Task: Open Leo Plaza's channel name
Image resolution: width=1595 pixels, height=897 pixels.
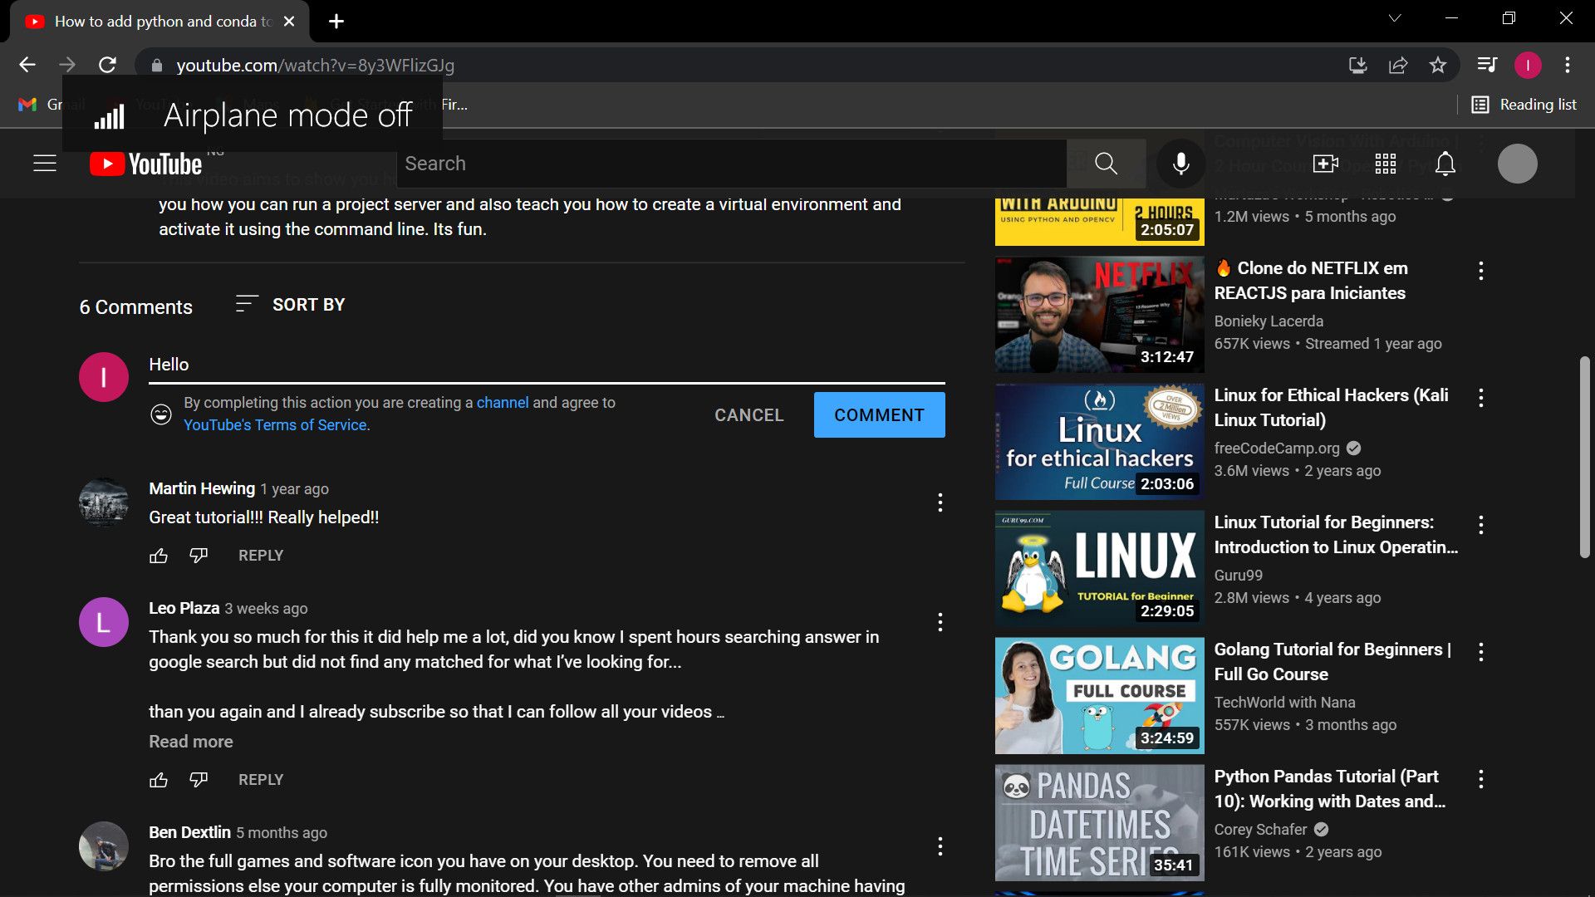Action: (x=184, y=608)
